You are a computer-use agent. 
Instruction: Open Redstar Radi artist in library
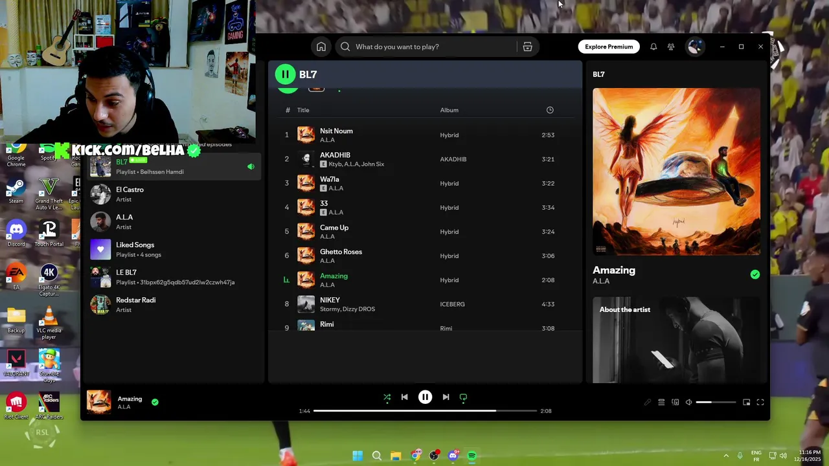click(x=174, y=305)
